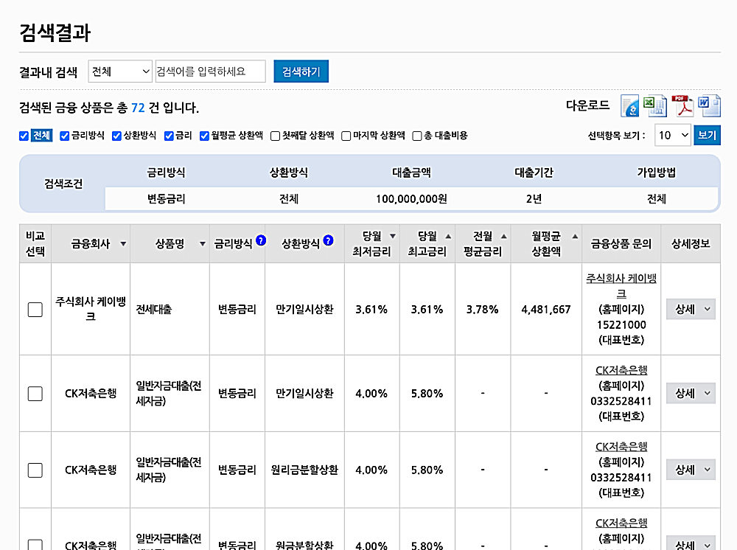Change 선택항목 보기 count from 10
Screen dimensions: 737x550
tap(673, 135)
